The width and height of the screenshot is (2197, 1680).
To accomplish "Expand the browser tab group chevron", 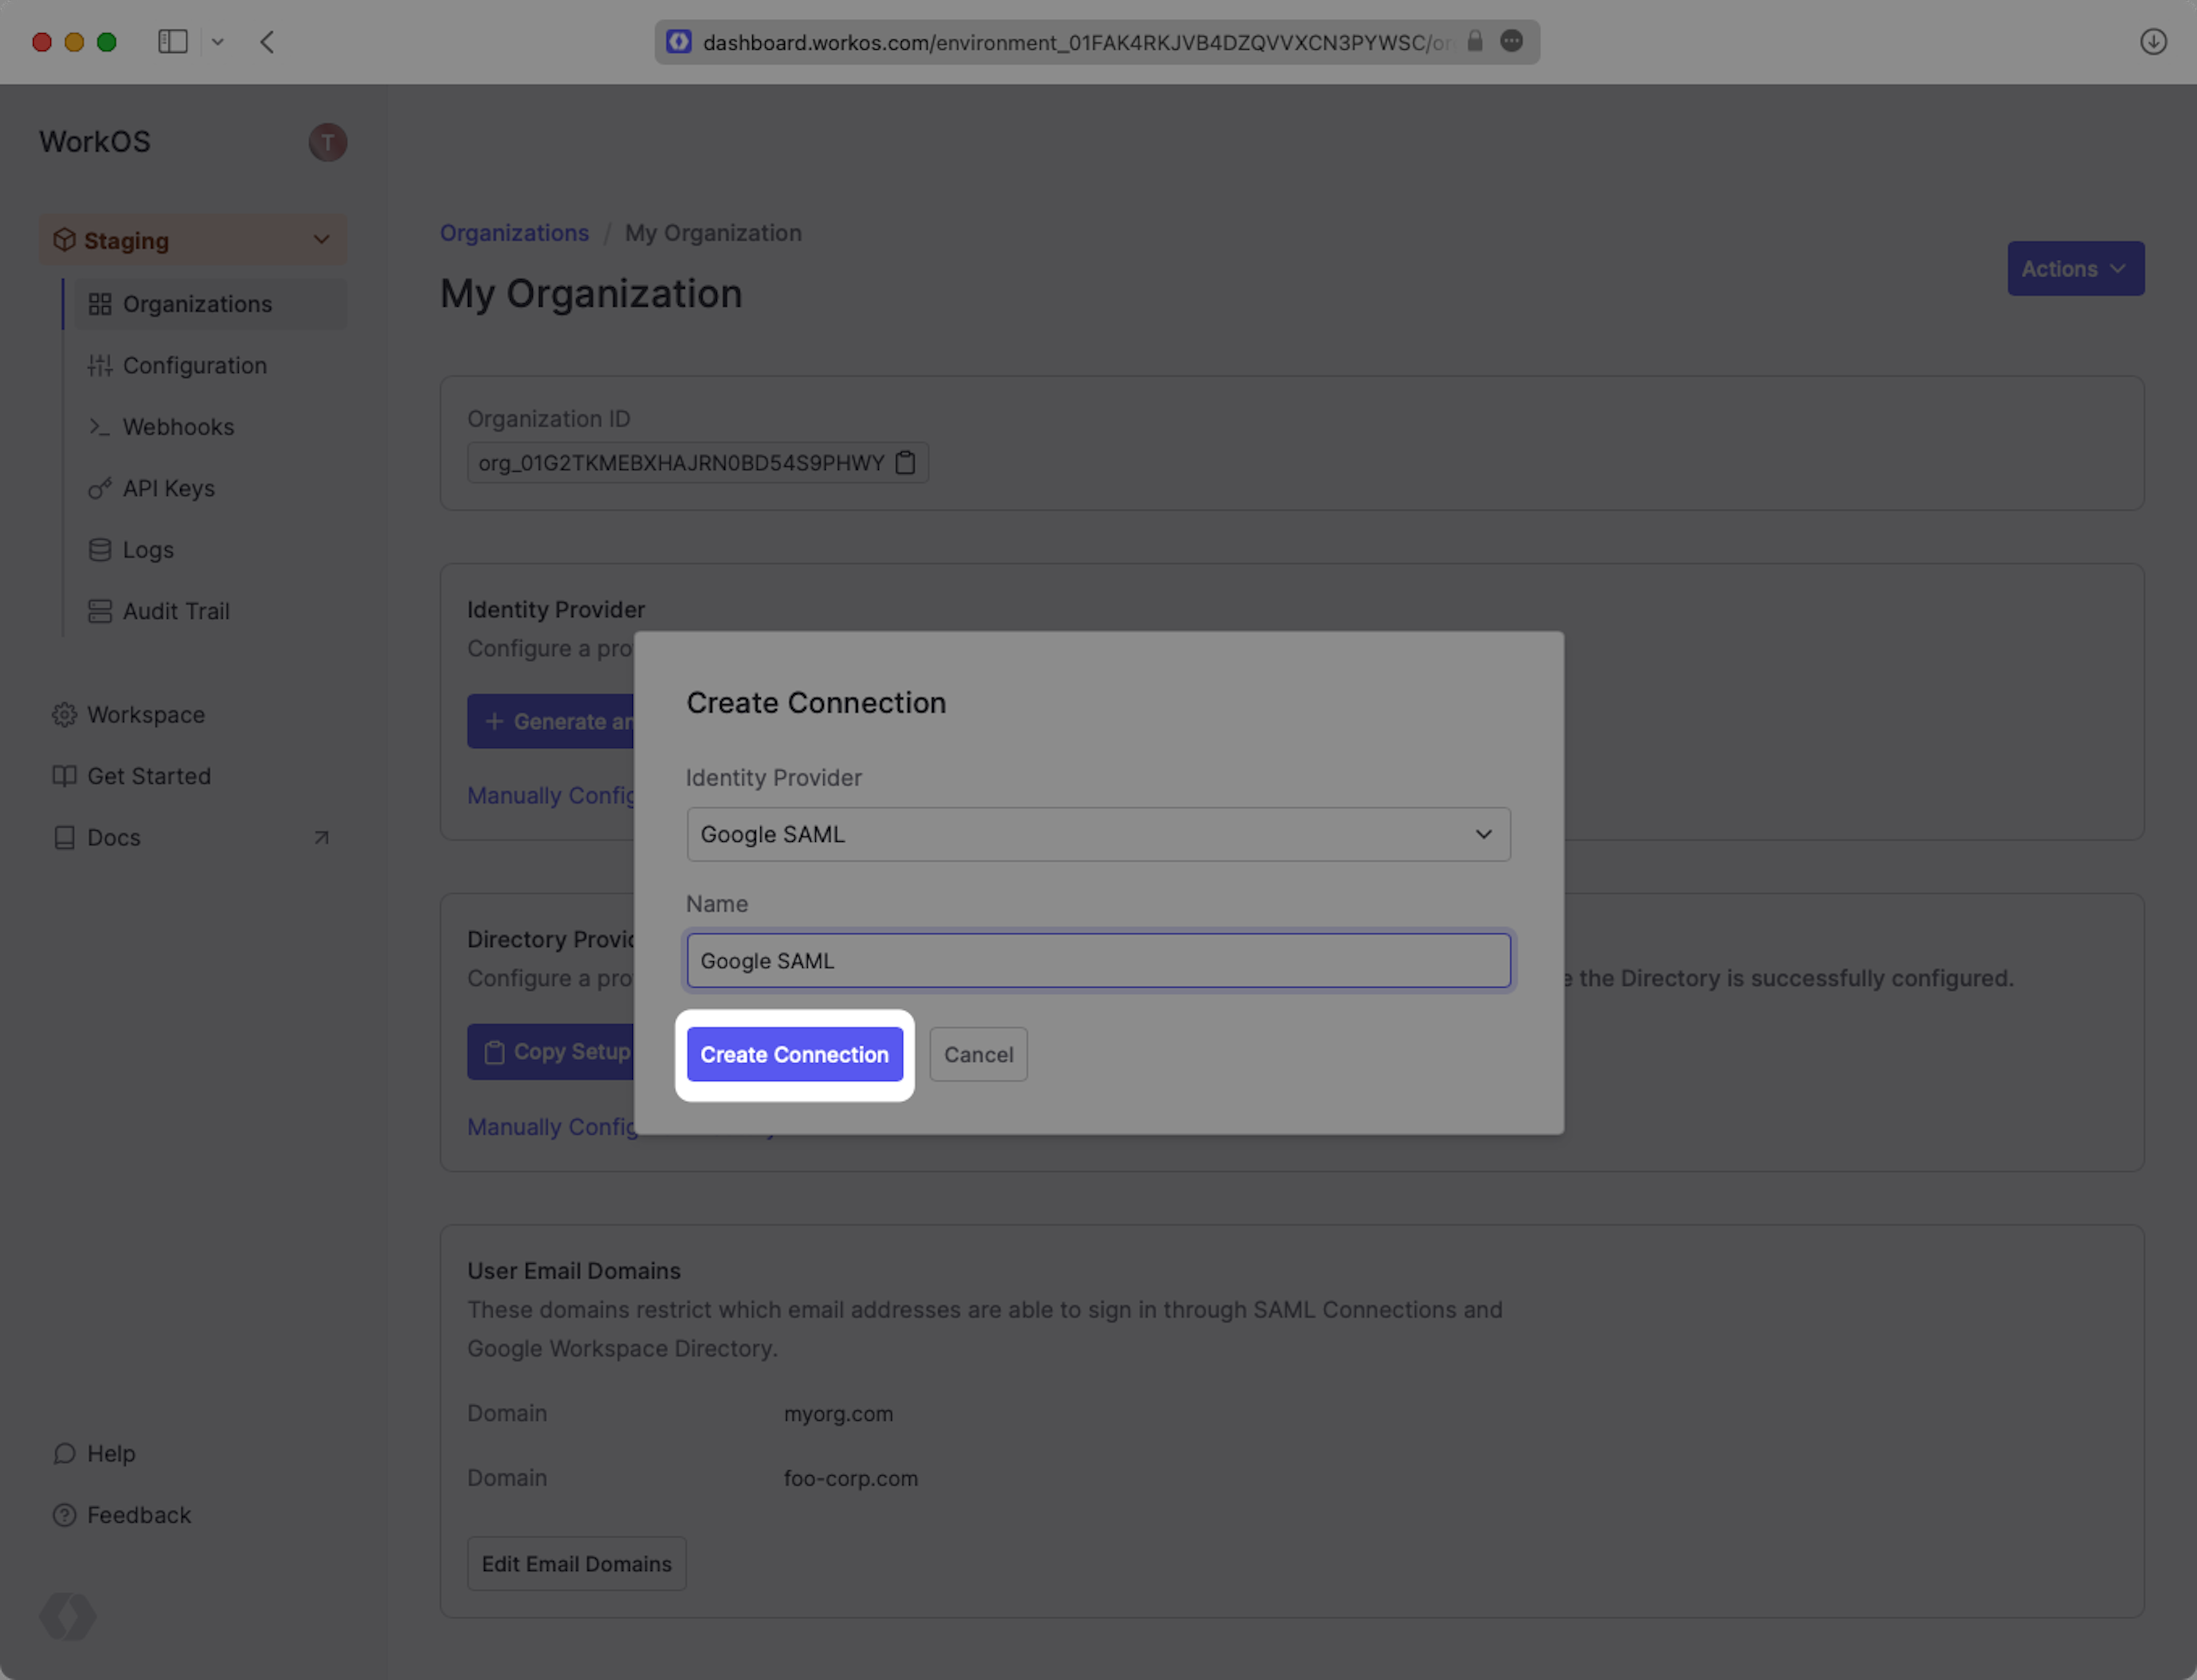I will coord(218,42).
